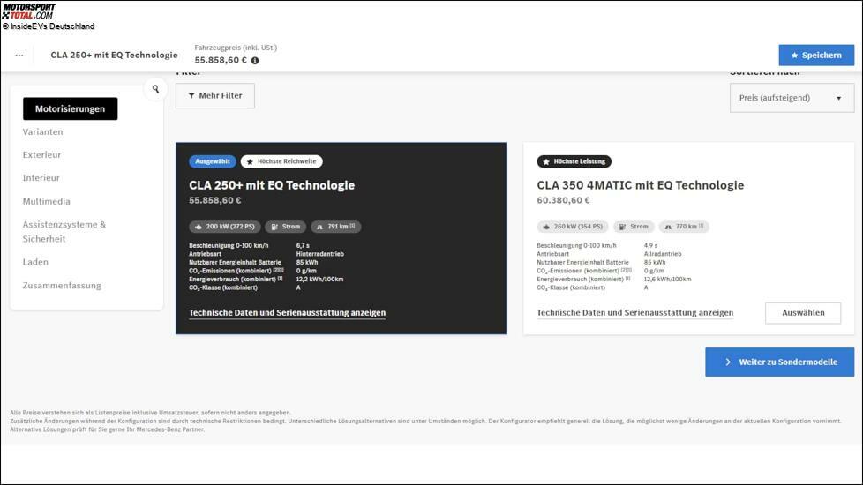Image resolution: width=863 pixels, height=485 pixels.
Task: Click the 55.858,60 € price in header
Action: coord(221,60)
